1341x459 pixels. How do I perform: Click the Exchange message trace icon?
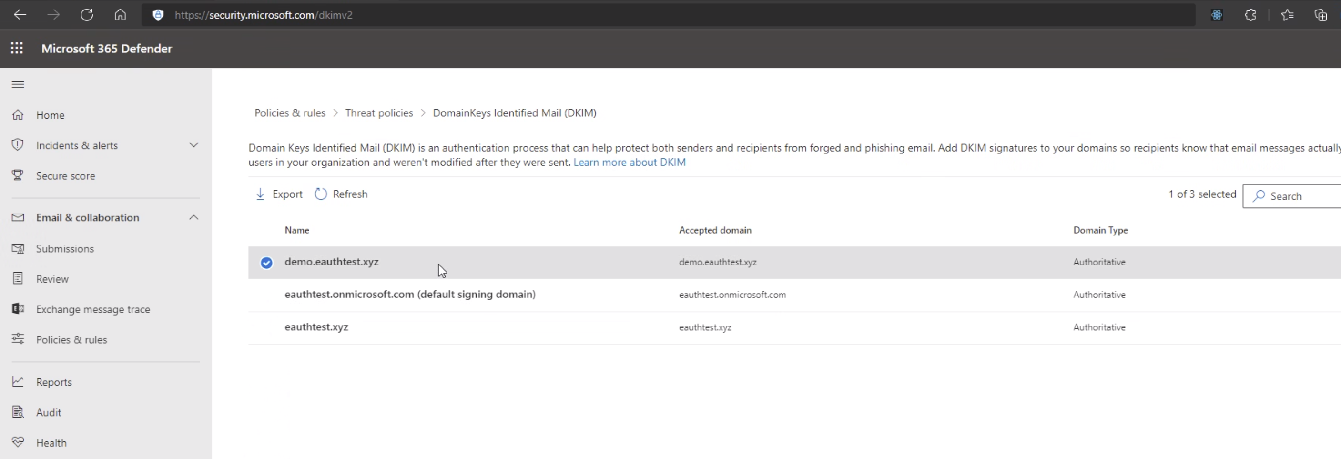[x=18, y=308]
